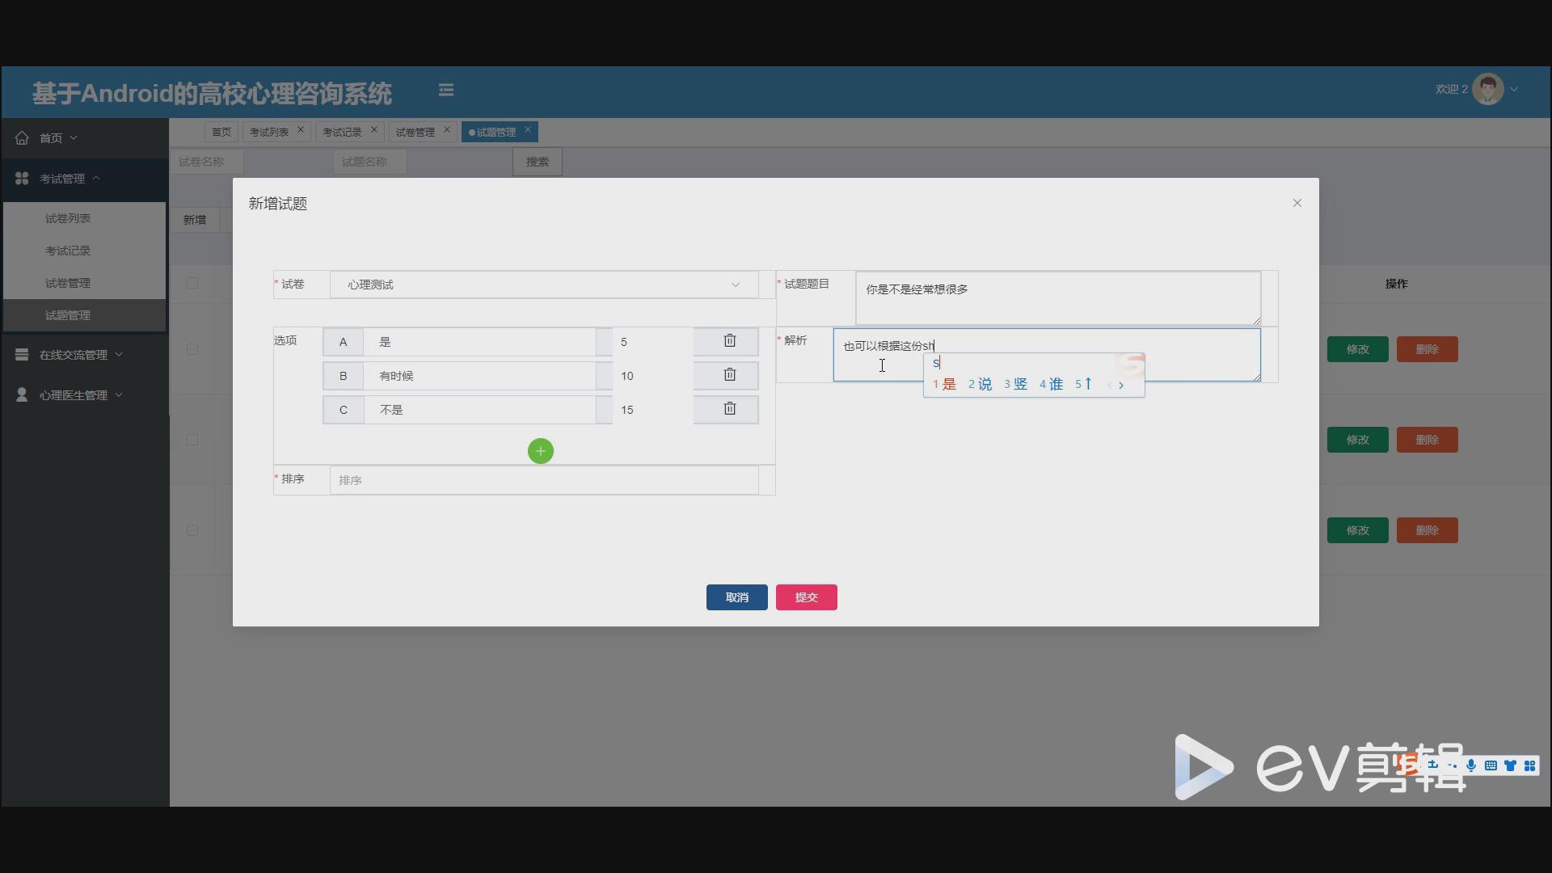Viewport: 1552px width, 873px height.
Task: Click the 取消 cancel button
Action: [736, 597]
